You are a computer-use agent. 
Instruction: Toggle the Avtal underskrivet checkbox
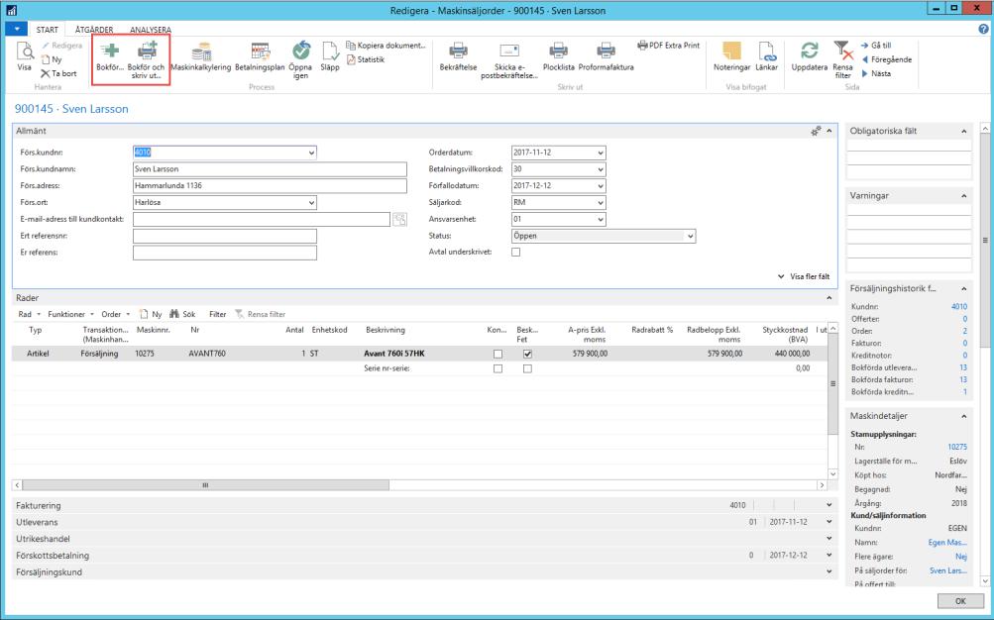pos(516,252)
